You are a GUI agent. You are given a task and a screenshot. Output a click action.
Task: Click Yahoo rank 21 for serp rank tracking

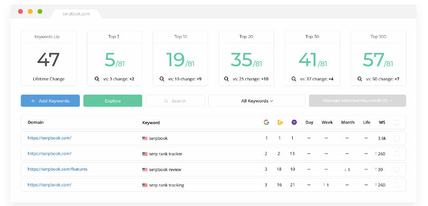(x=292, y=185)
